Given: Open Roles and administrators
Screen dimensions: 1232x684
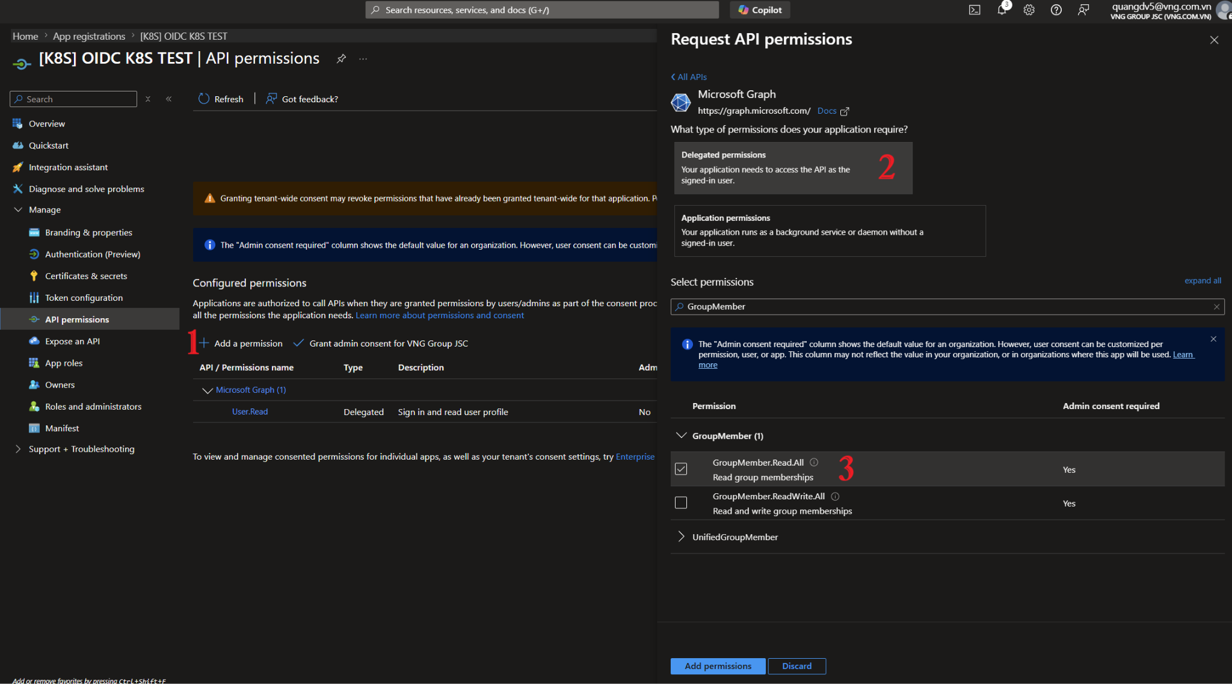Looking at the screenshot, I should pos(93,406).
